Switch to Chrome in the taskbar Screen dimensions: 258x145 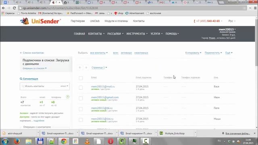(x=64, y=141)
